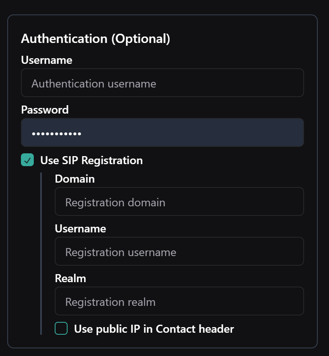Uncheck the Use SIP Registration checkbox

point(27,160)
